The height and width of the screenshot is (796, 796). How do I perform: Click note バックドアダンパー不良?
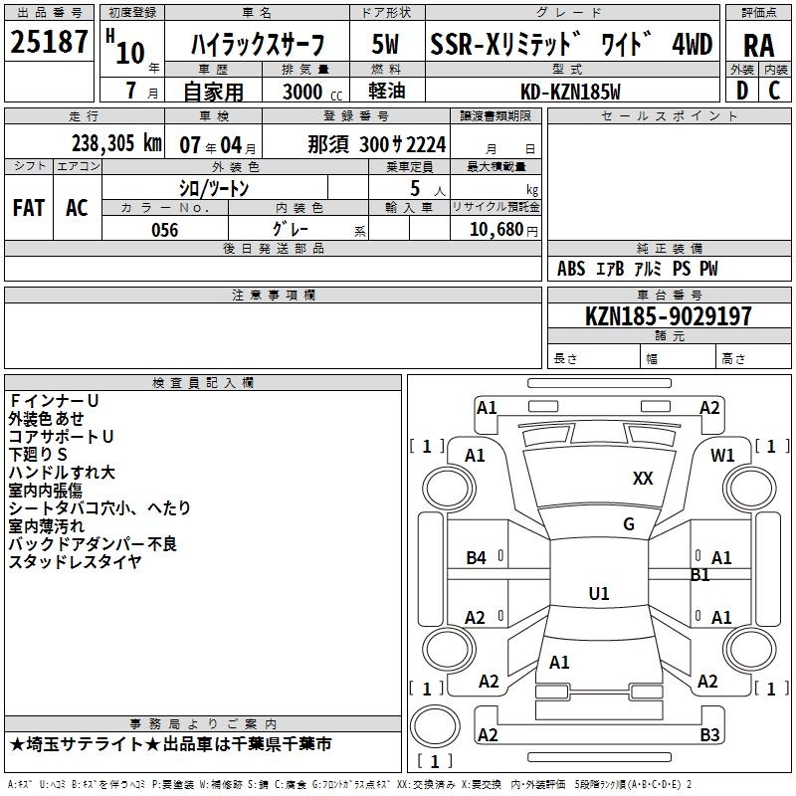pyautogui.click(x=93, y=543)
